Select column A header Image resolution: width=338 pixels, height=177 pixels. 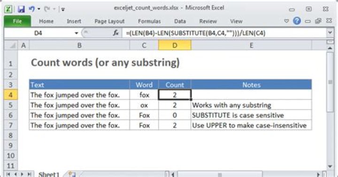[23, 45]
